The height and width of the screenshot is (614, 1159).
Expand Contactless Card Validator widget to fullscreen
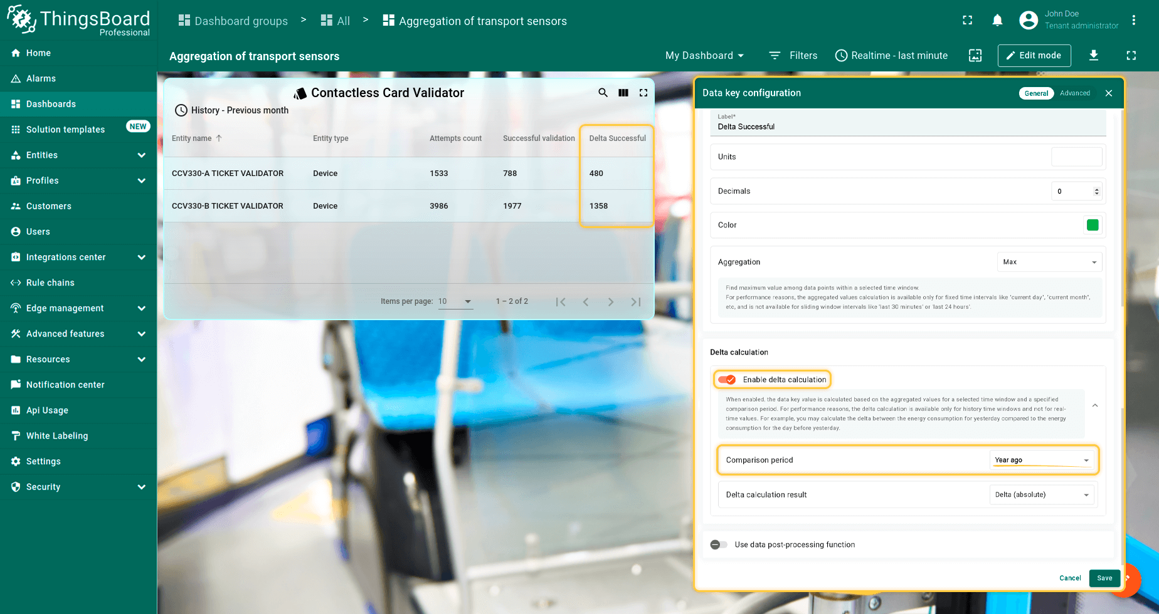click(x=643, y=93)
